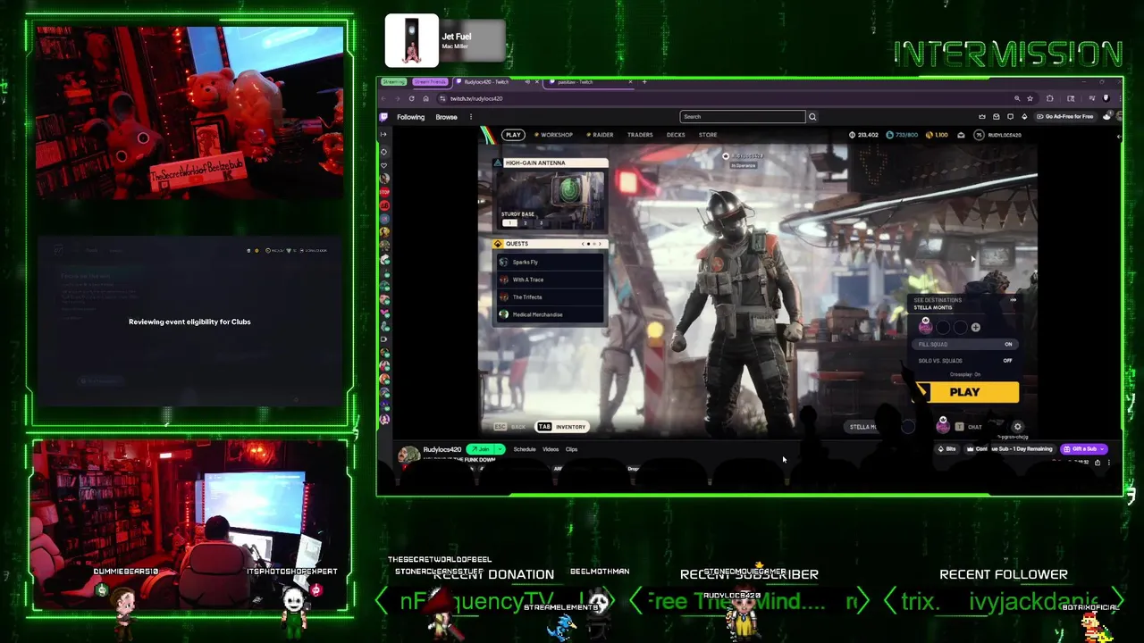Open the RAIDER tab in game menu
The width and height of the screenshot is (1144, 643).
[x=600, y=135]
